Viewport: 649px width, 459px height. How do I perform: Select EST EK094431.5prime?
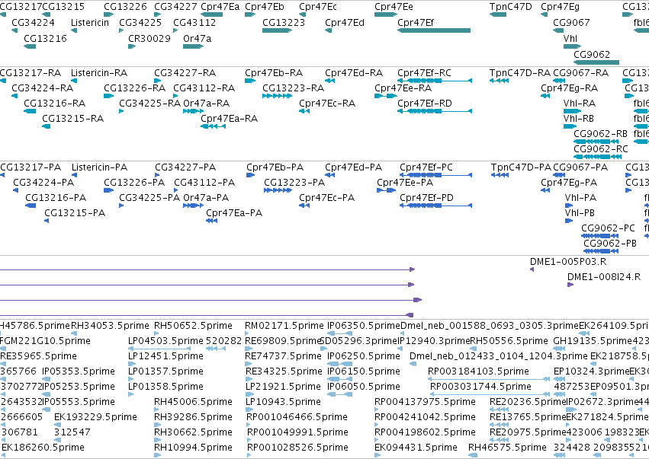[377, 455]
